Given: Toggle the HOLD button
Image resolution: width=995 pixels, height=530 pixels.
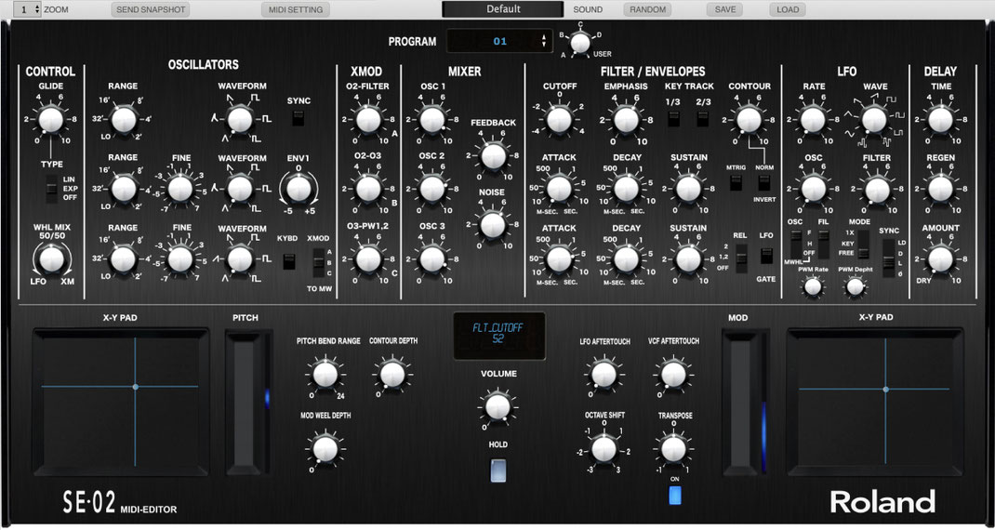Looking at the screenshot, I should click(498, 471).
